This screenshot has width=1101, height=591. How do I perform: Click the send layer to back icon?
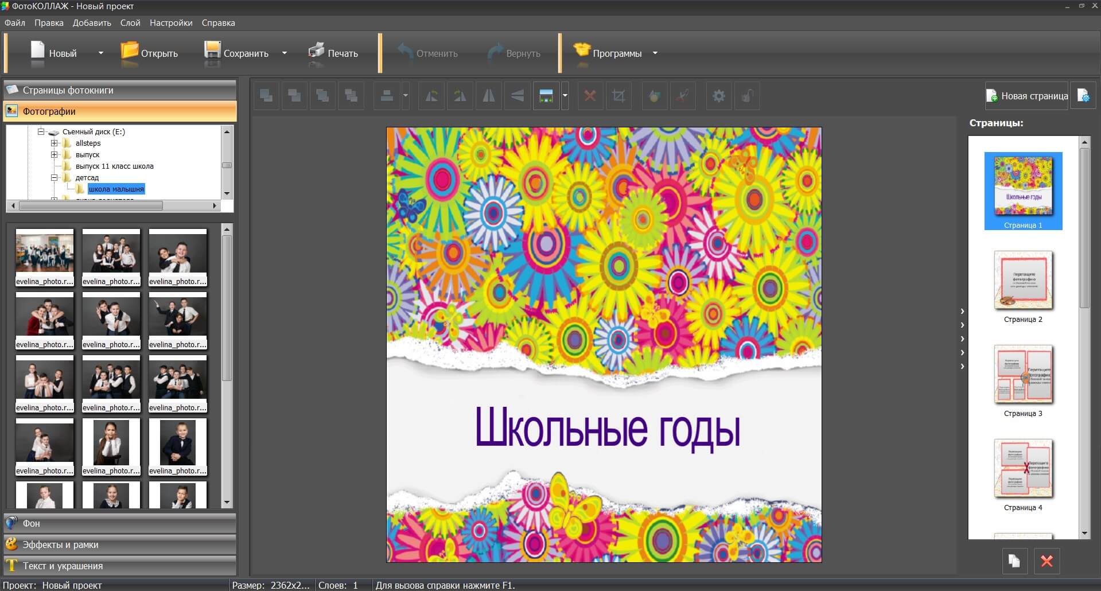(x=351, y=96)
